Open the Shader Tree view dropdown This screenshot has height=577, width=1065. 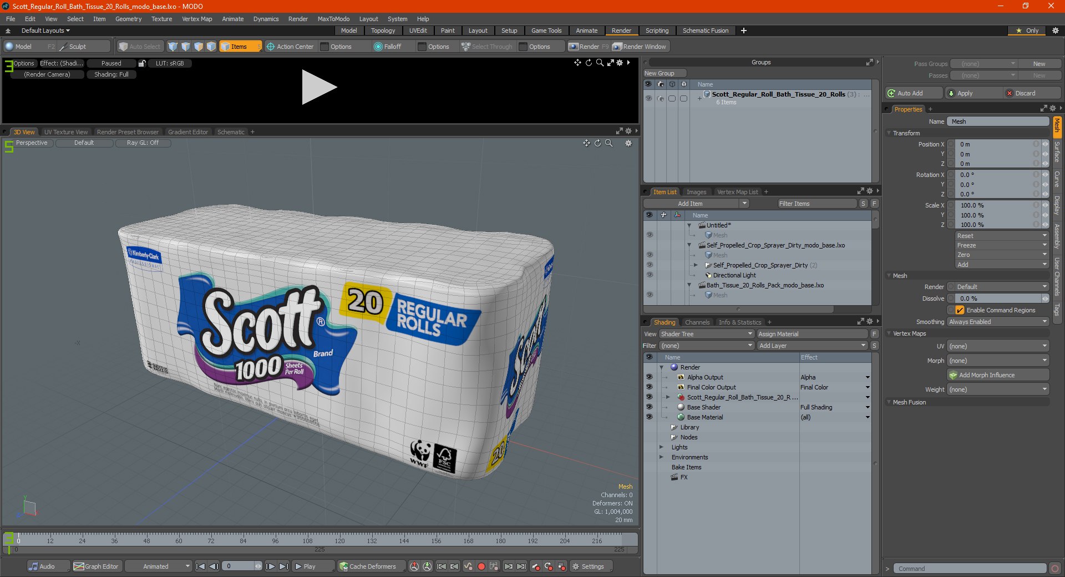[706, 334]
